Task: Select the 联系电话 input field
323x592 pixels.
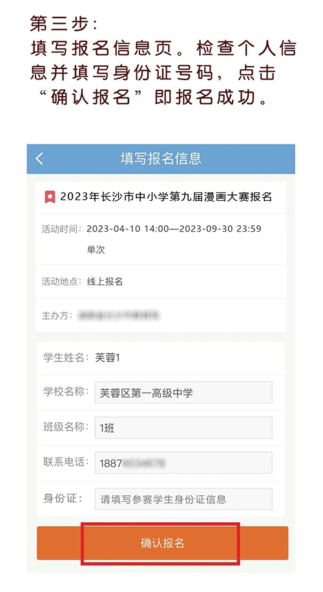Action: pos(183,463)
